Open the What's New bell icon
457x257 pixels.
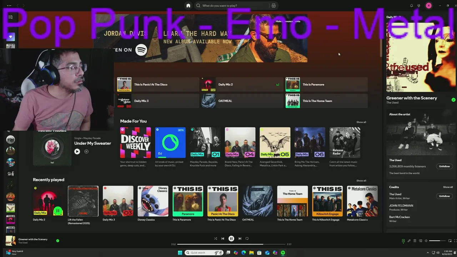(x=411, y=6)
